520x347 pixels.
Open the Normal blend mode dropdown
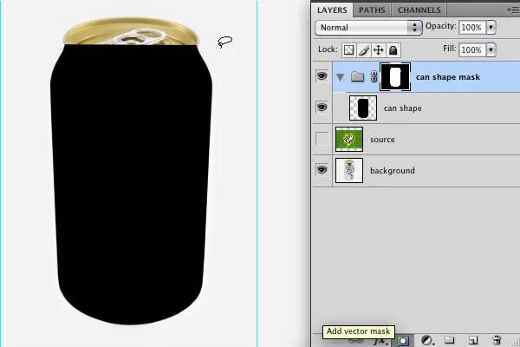click(x=368, y=28)
